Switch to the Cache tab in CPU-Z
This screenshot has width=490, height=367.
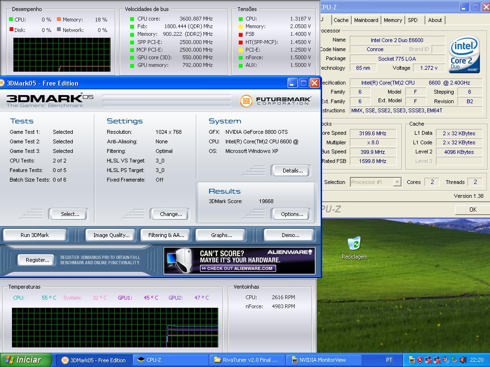tap(341, 20)
